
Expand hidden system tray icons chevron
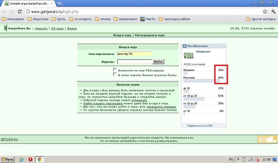tap(238, 159)
